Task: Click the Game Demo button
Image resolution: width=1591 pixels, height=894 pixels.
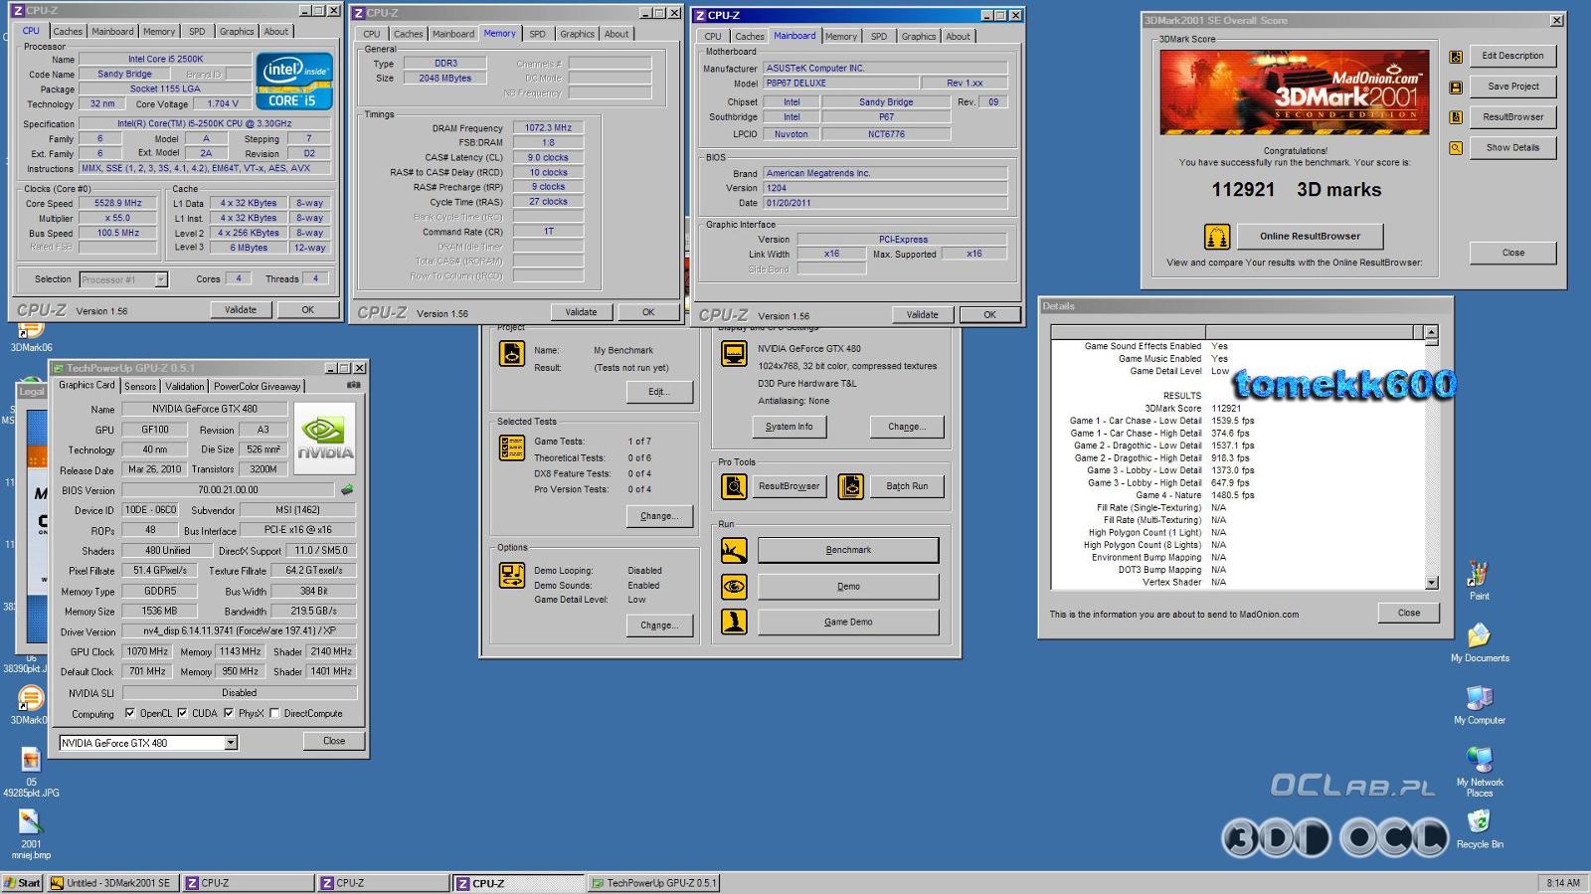Action: point(848,622)
